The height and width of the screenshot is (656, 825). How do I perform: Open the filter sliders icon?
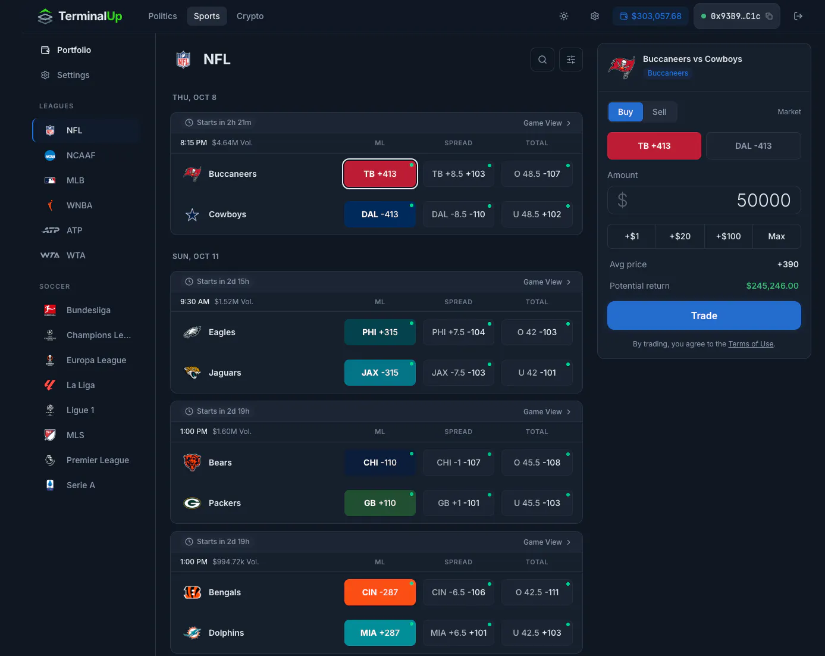(x=571, y=60)
